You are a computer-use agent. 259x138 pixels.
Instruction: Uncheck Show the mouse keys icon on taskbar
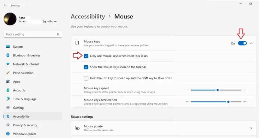[x=86, y=67]
